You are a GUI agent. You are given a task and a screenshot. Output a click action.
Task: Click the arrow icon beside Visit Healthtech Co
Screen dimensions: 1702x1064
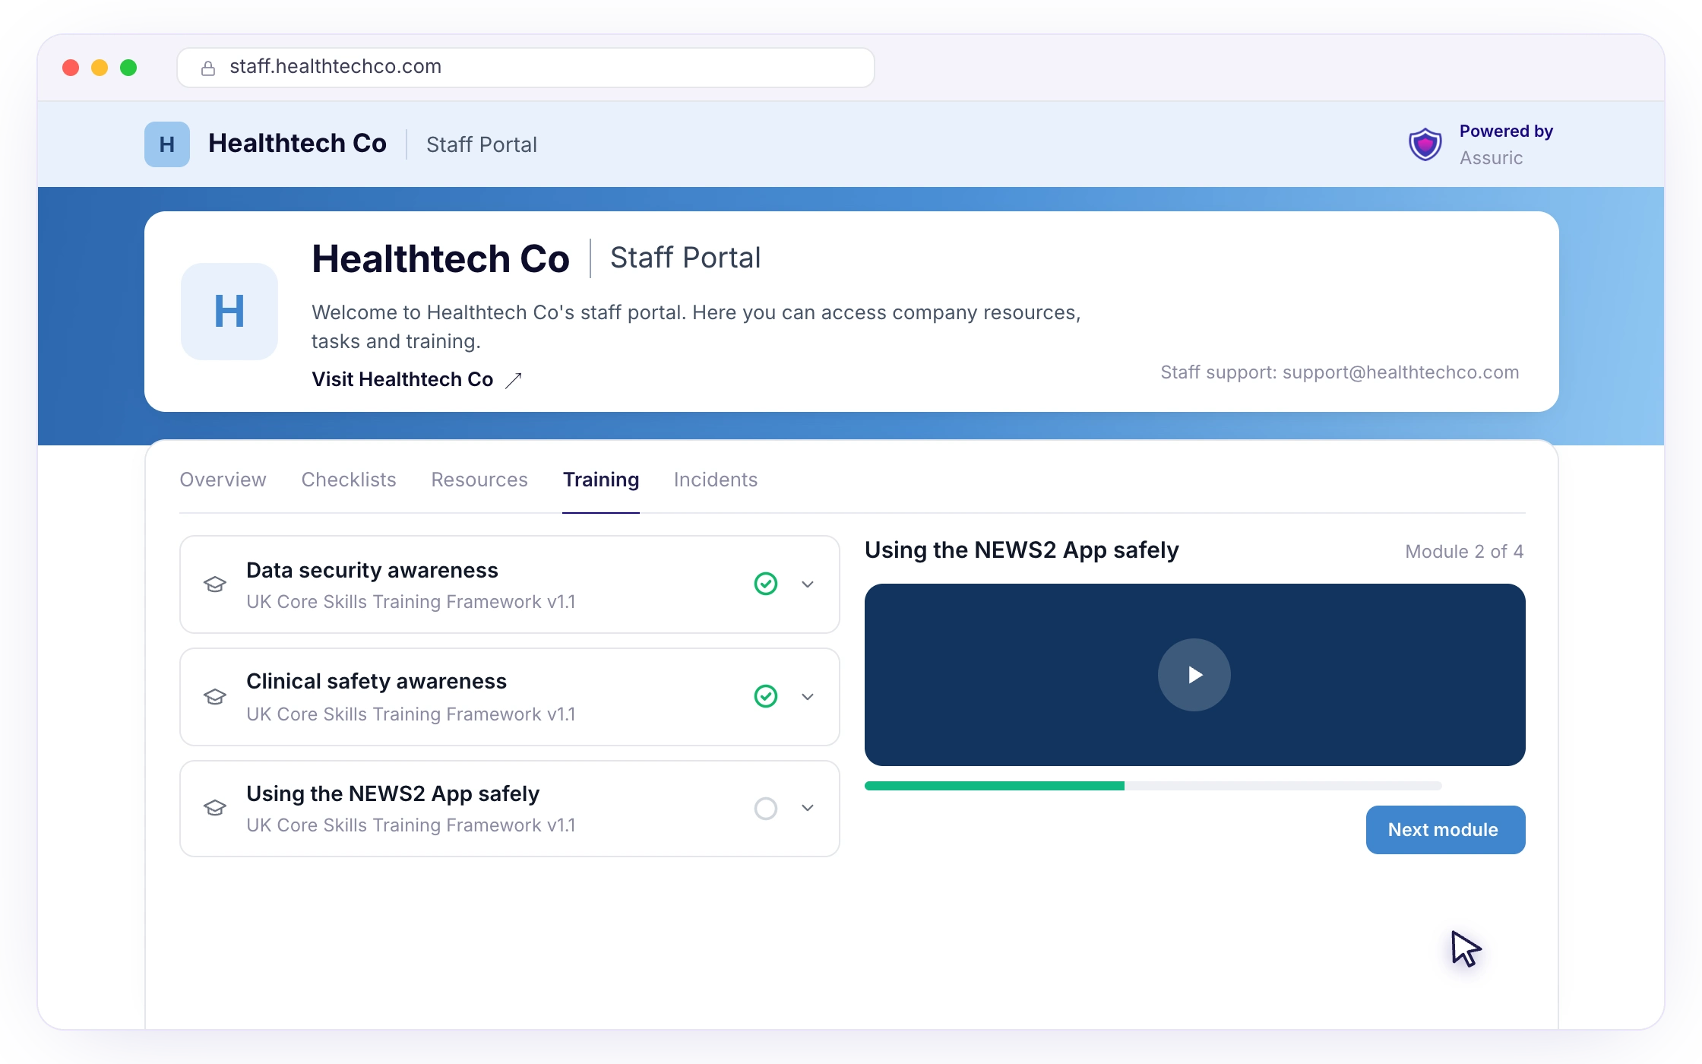(x=514, y=380)
